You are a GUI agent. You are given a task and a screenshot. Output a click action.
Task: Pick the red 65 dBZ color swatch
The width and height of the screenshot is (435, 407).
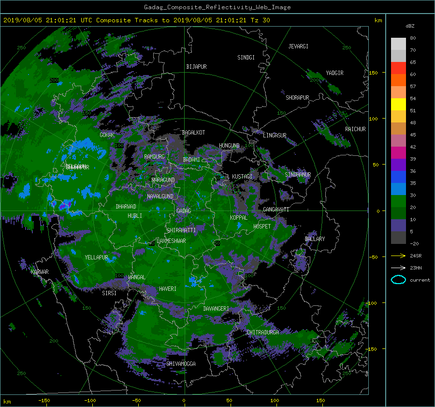(398, 68)
